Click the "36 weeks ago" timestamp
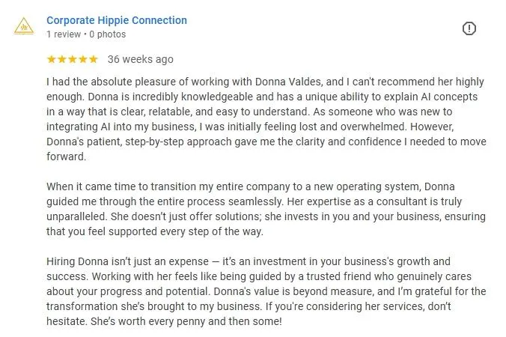Image resolution: width=506 pixels, height=337 pixels. (141, 59)
